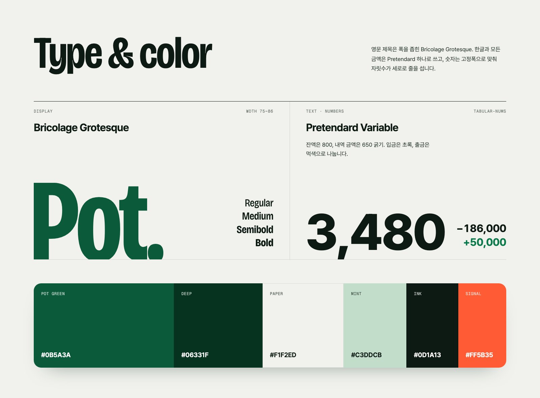This screenshot has height=398, width=540.
Task: Select the 'Regular' weight label
Action: click(259, 203)
